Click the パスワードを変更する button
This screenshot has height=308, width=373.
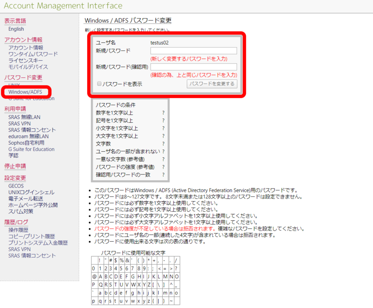[x=212, y=84]
